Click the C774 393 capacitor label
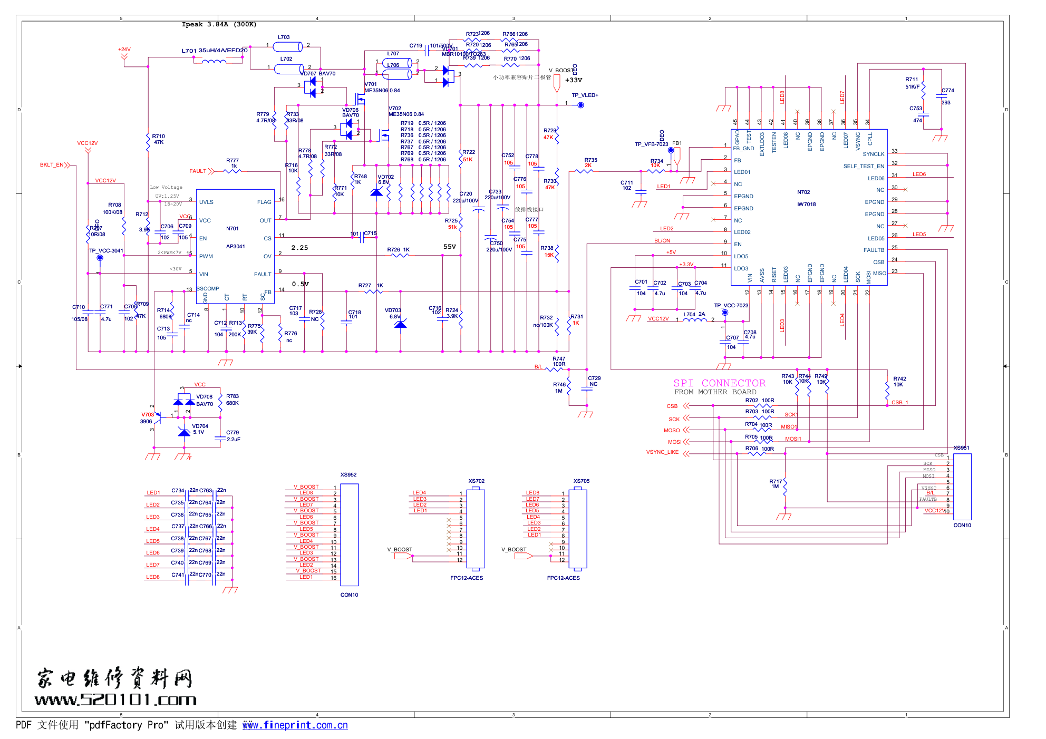The image size is (1046, 739). (x=947, y=96)
